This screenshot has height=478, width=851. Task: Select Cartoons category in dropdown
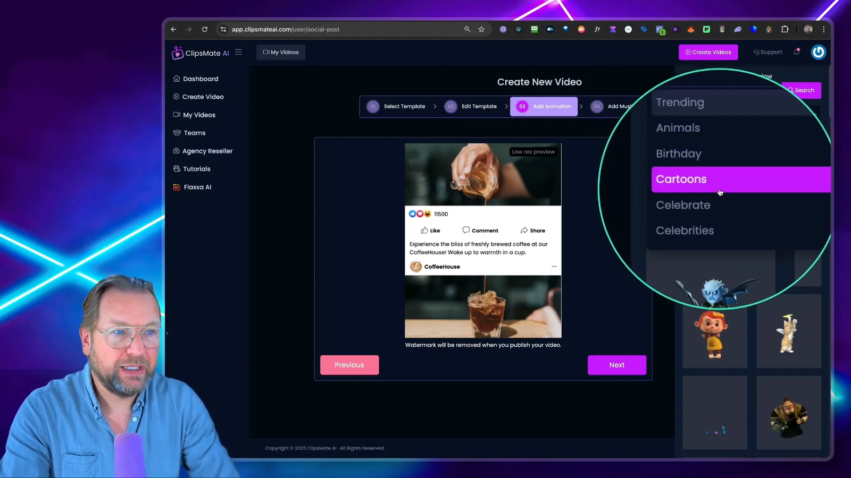[741, 180]
